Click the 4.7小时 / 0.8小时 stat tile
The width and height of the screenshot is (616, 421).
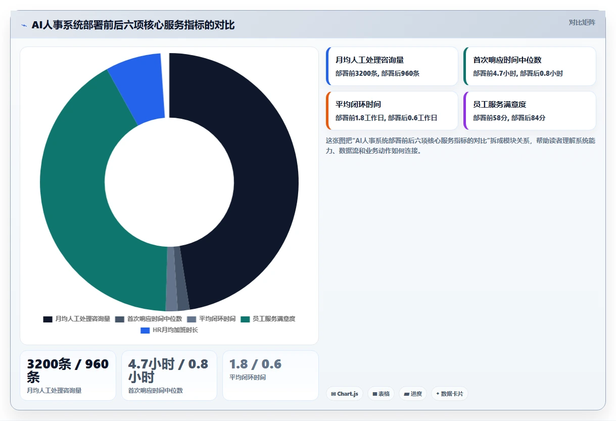click(x=169, y=376)
